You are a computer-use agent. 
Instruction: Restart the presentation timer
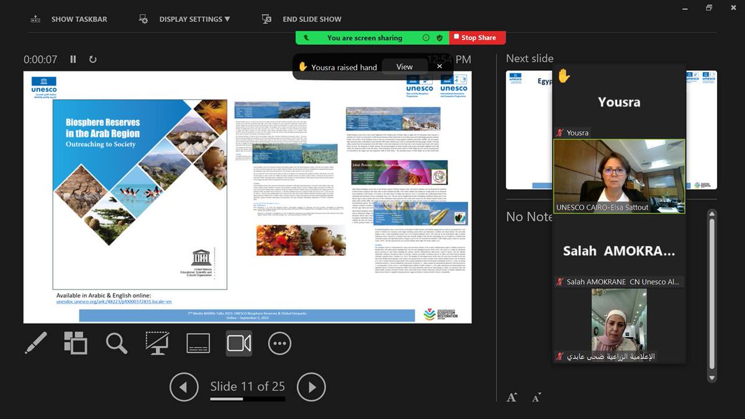93,60
